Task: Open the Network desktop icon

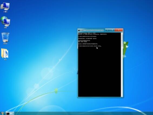Action: coord(5,22)
